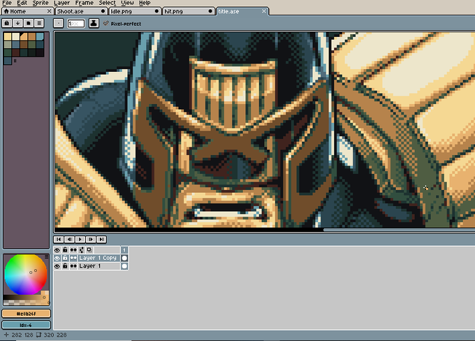Pick the cream palette swatch
The width and height of the screenshot is (475, 341).
pos(16,36)
